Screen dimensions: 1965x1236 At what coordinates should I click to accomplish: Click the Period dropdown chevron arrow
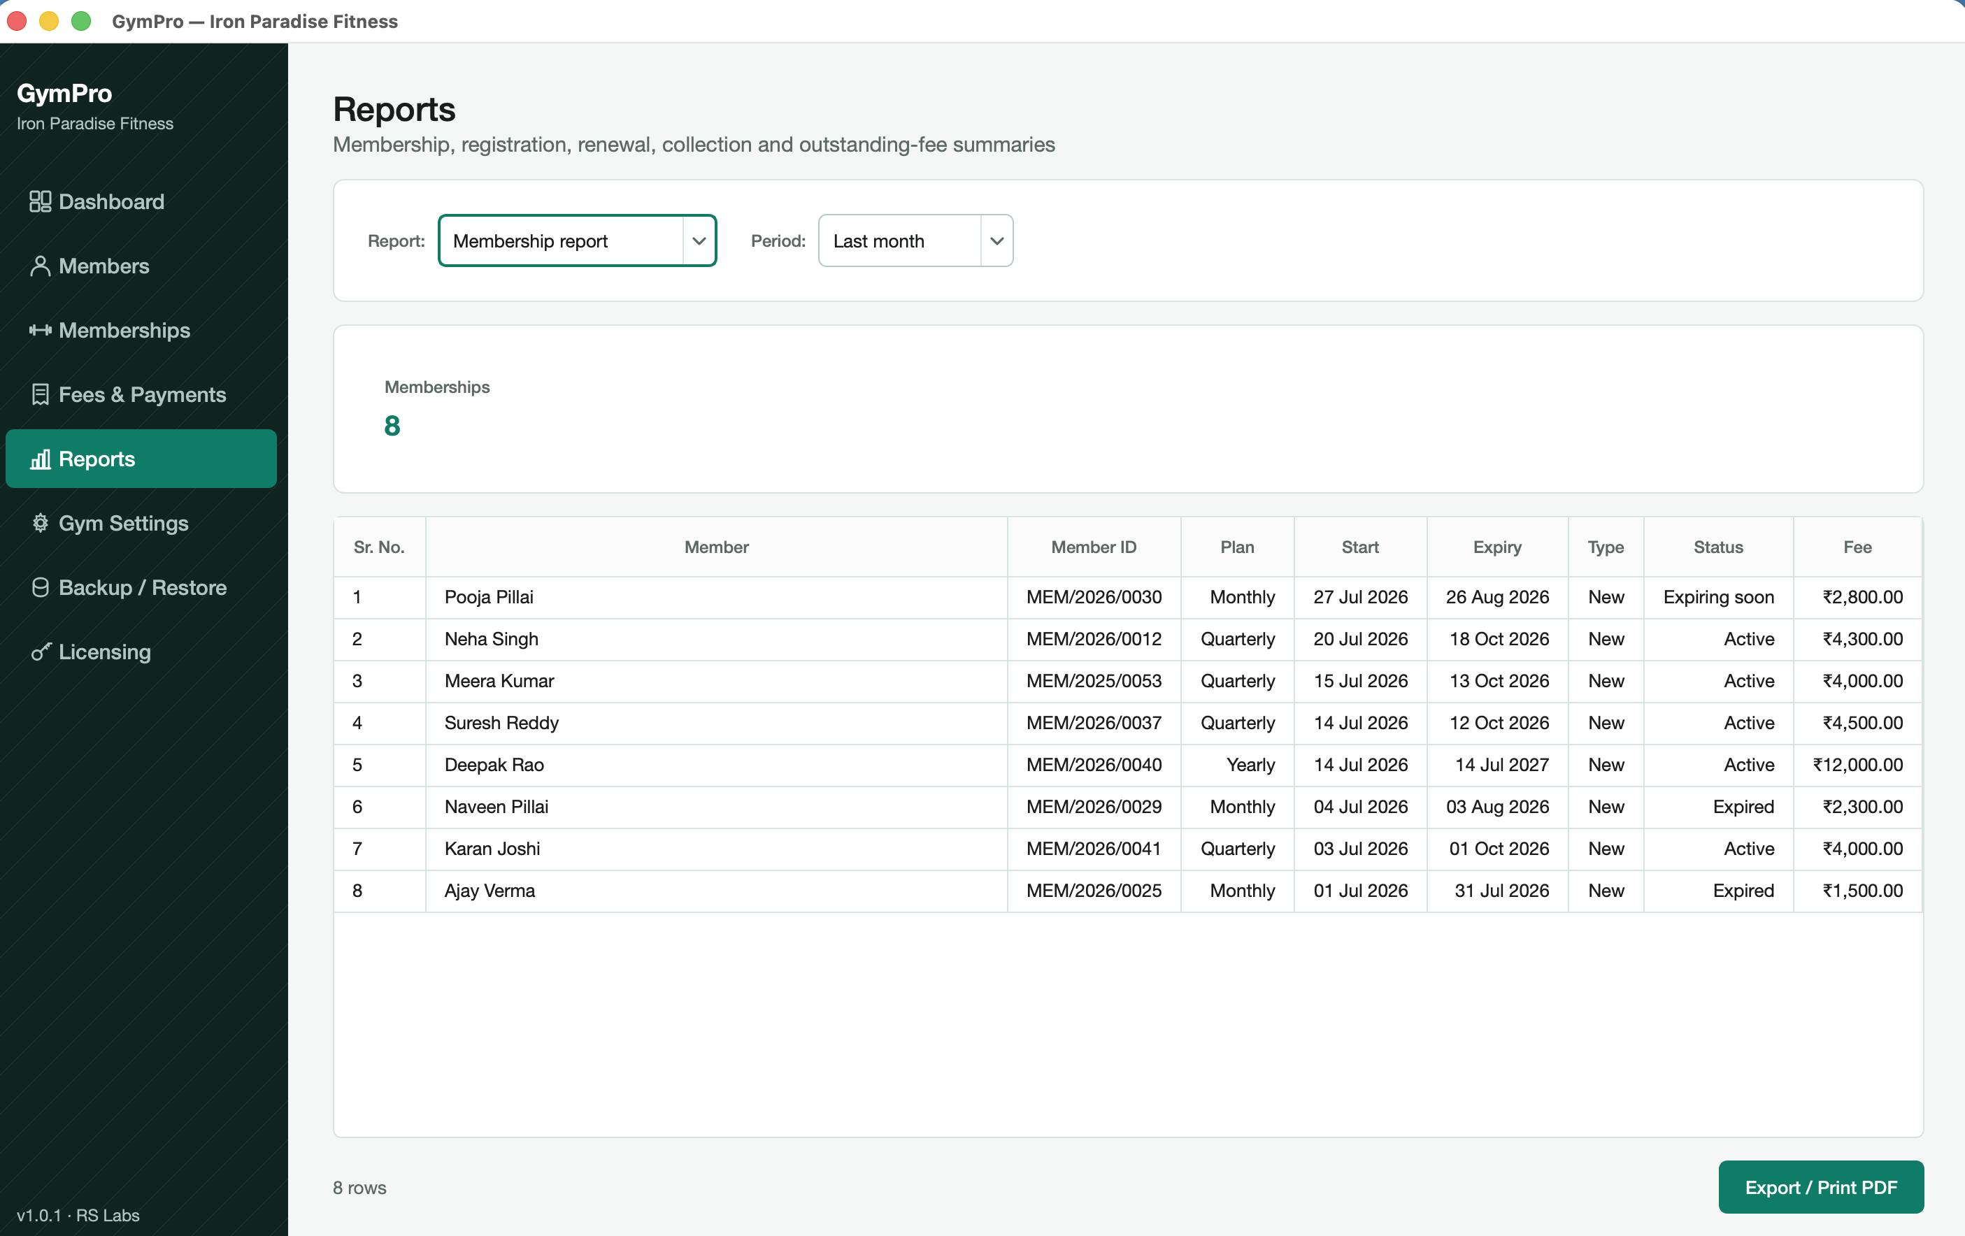[996, 240]
